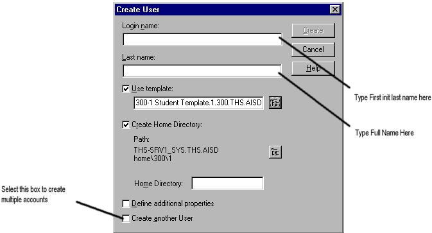Click the 'Home Directory:' label
The width and height of the screenshot is (432, 233).
(159, 184)
